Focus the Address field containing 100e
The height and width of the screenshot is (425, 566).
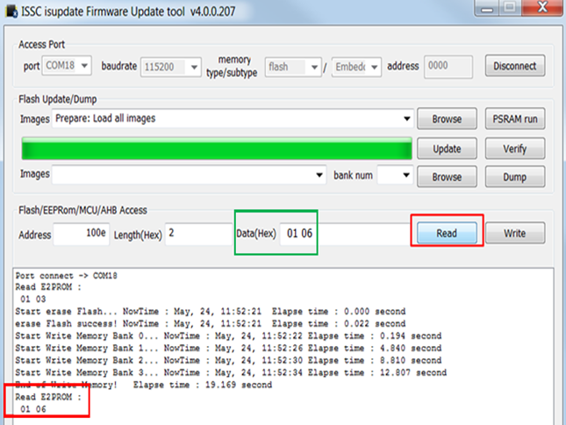tap(80, 234)
